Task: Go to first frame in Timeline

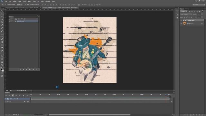Action: (x=6, y=95)
